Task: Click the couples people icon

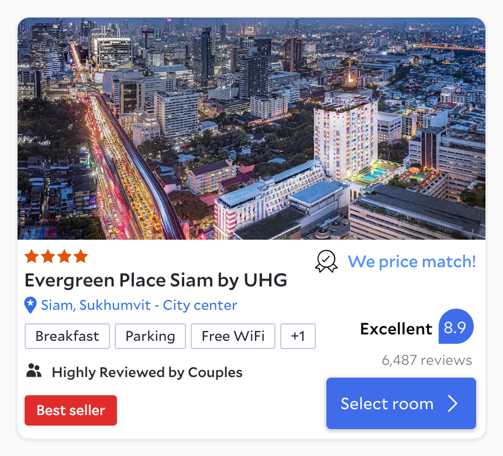Action: [x=34, y=371]
